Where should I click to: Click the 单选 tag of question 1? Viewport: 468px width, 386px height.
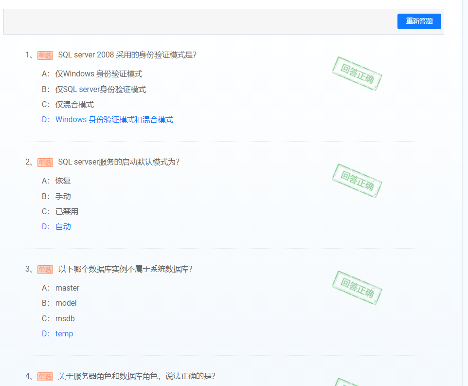tap(45, 55)
